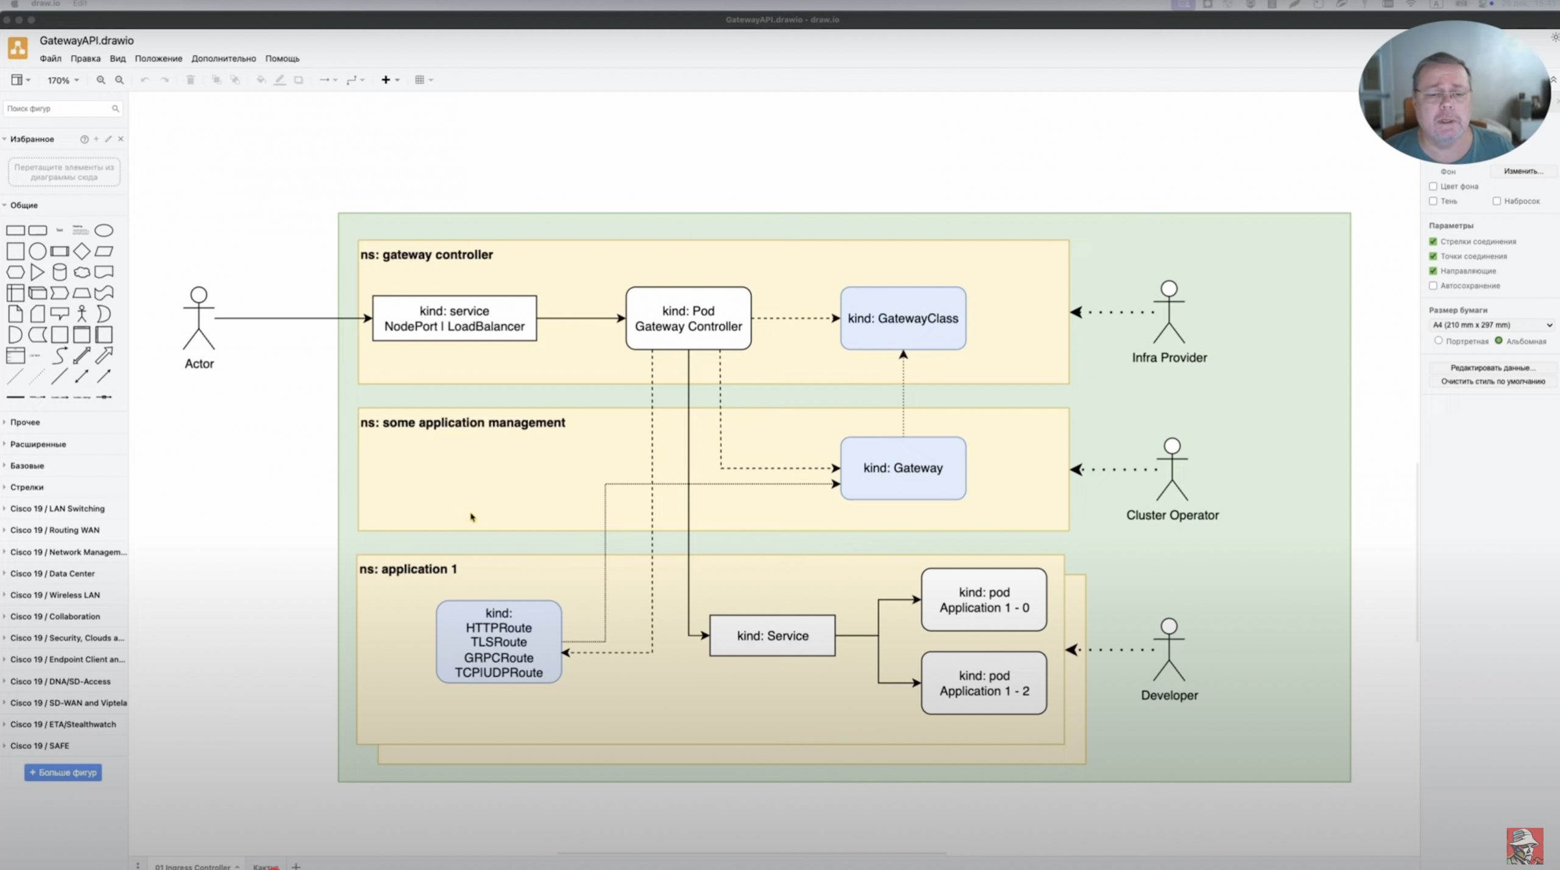Image resolution: width=1560 pixels, height=870 pixels.
Task: Toggle the Цвет фона checkbox
Action: click(1433, 186)
